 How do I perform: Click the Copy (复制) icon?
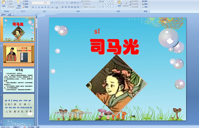pos(8,4)
